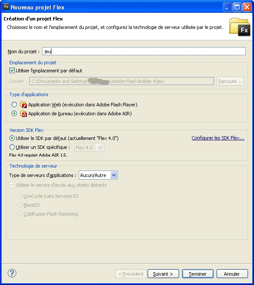
Task: Select Application Web radio button
Action: point(14,105)
